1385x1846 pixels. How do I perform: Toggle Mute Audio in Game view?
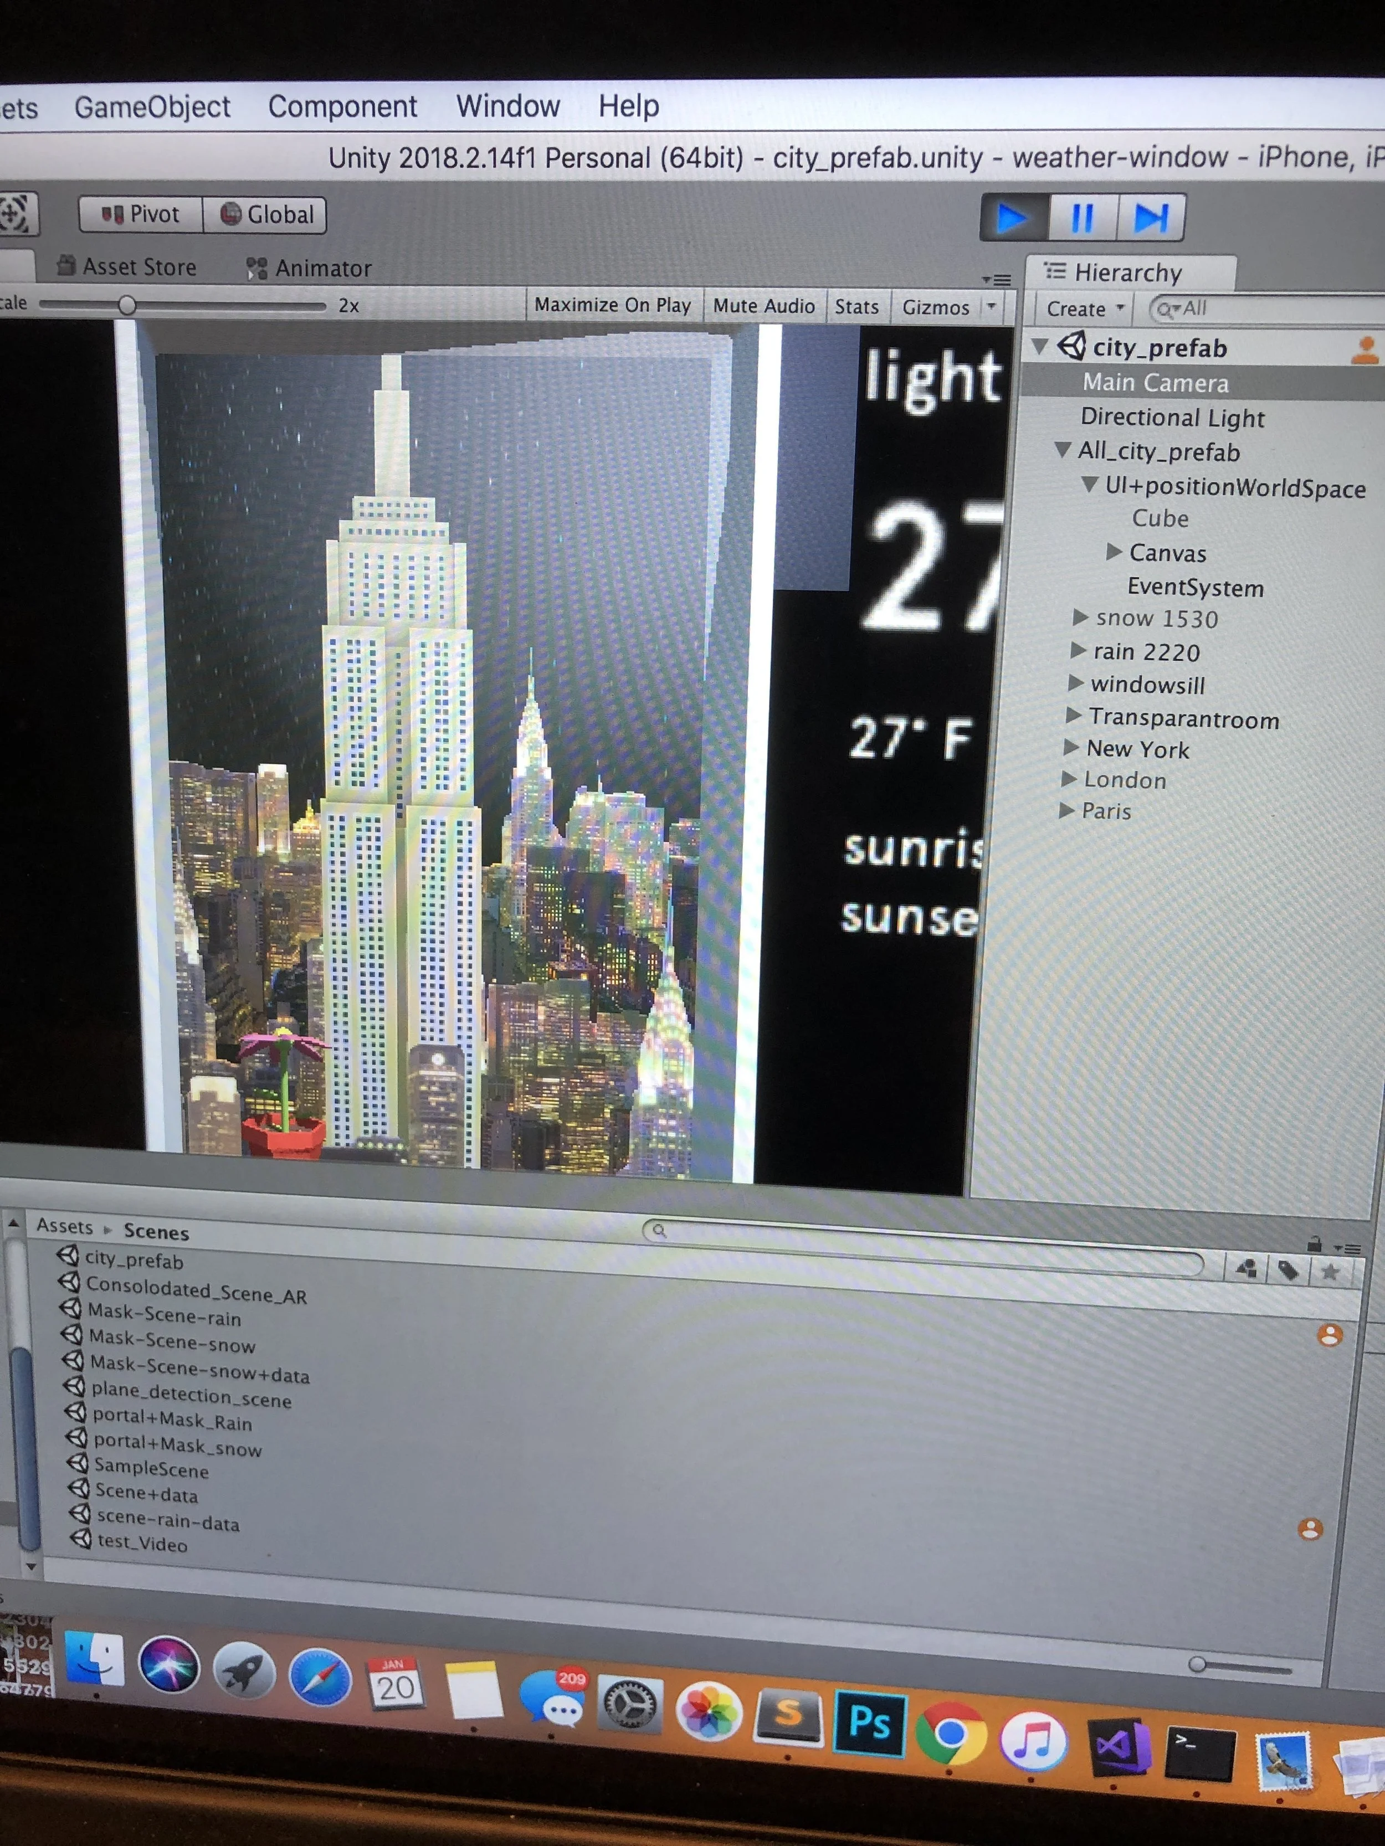[x=763, y=305]
